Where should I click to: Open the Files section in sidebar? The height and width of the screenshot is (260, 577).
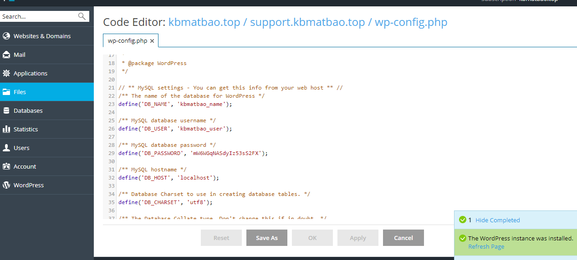20,92
